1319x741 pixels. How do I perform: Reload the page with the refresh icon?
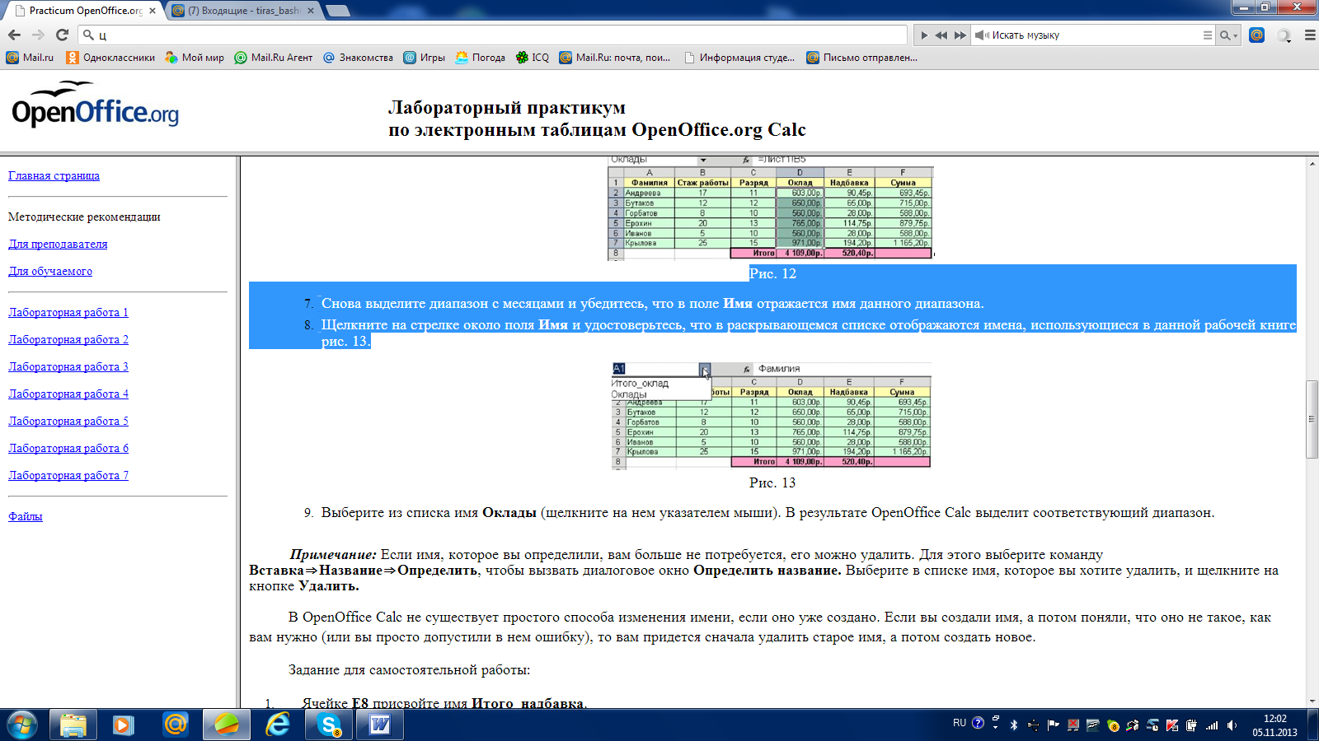(x=62, y=35)
